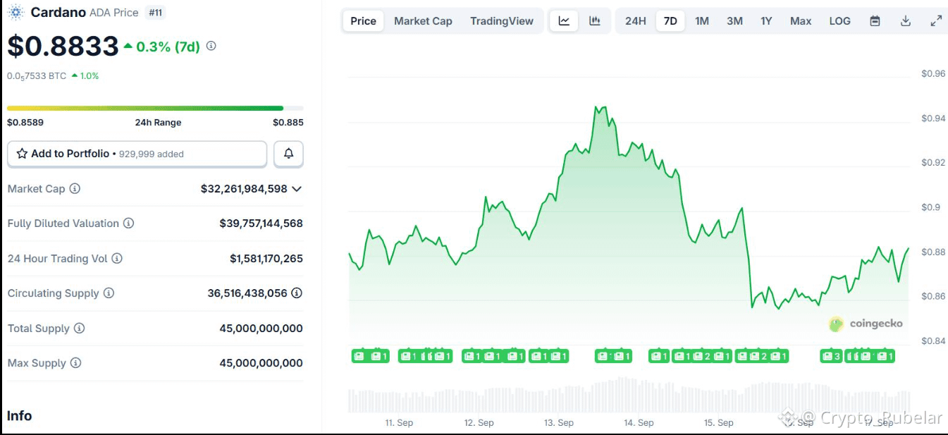Click the 24h Range progress bar
948x435 pixels.
pos(155,108)
